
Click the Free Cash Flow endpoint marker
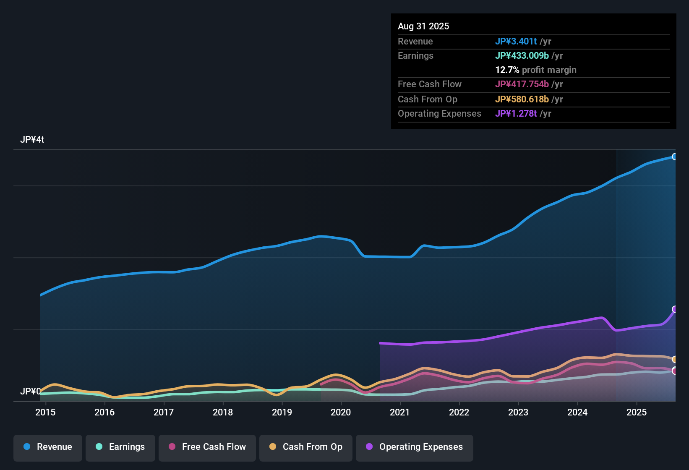click(675, 371)
